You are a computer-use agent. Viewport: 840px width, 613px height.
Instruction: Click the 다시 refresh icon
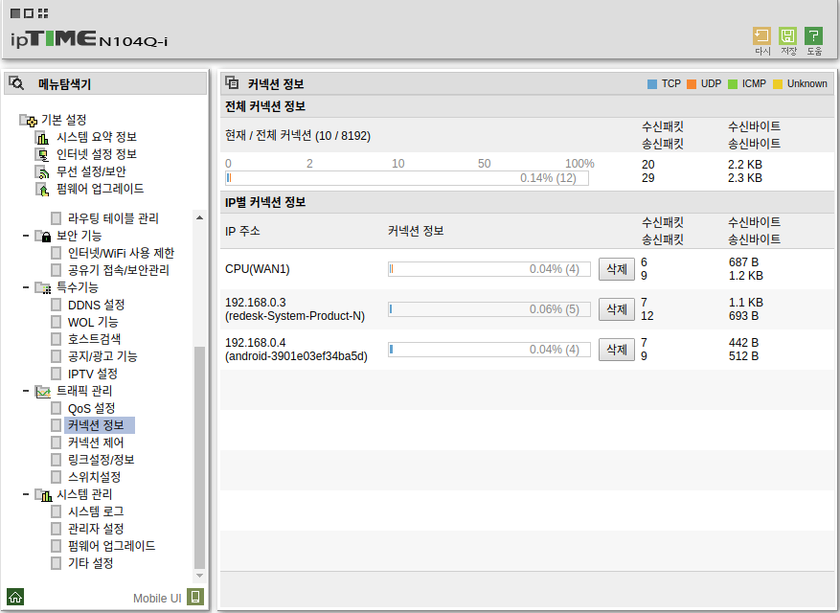[761, 36]
